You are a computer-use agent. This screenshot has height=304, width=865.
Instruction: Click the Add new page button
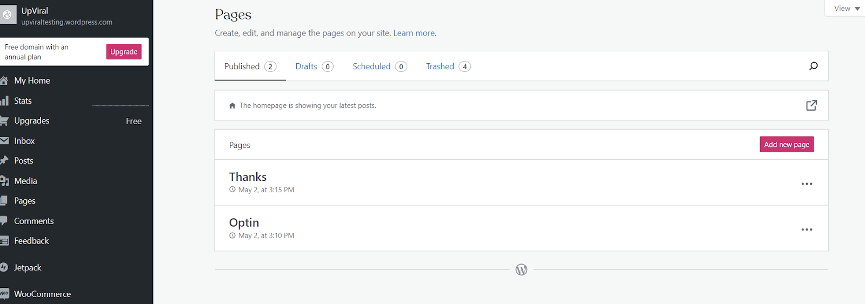[787, 145]
